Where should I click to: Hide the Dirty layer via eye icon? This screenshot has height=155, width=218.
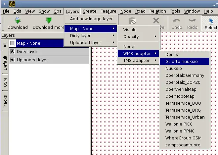click(13, 52)
